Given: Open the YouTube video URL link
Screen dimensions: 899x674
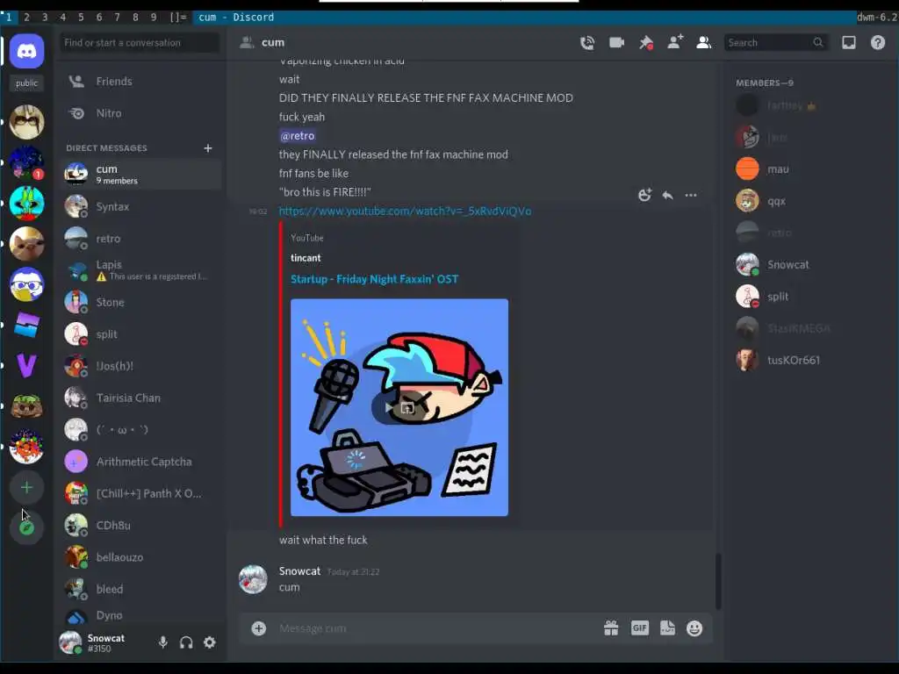Looking at the screenshot, I should point(405,211).
